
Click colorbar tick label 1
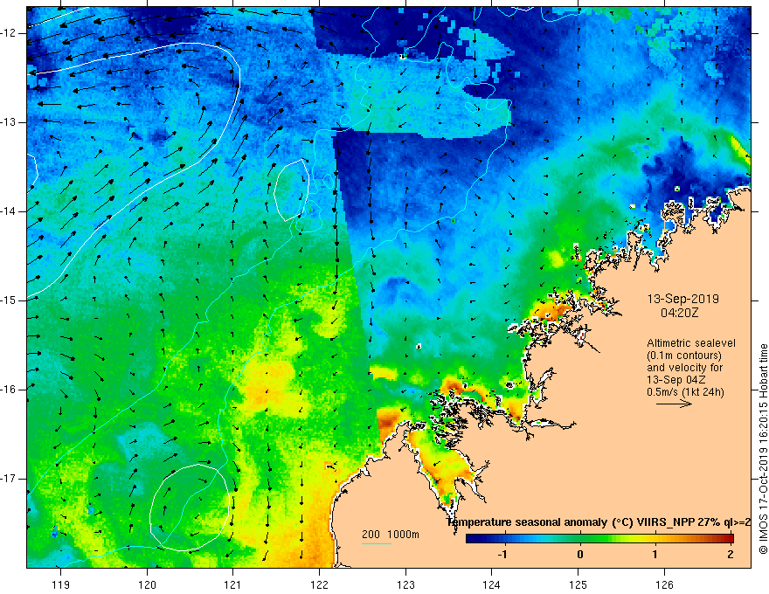(655, 555)
